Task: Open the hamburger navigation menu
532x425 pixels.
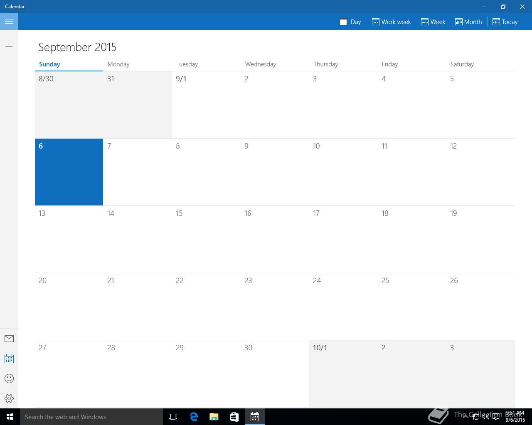Action: 9,22
